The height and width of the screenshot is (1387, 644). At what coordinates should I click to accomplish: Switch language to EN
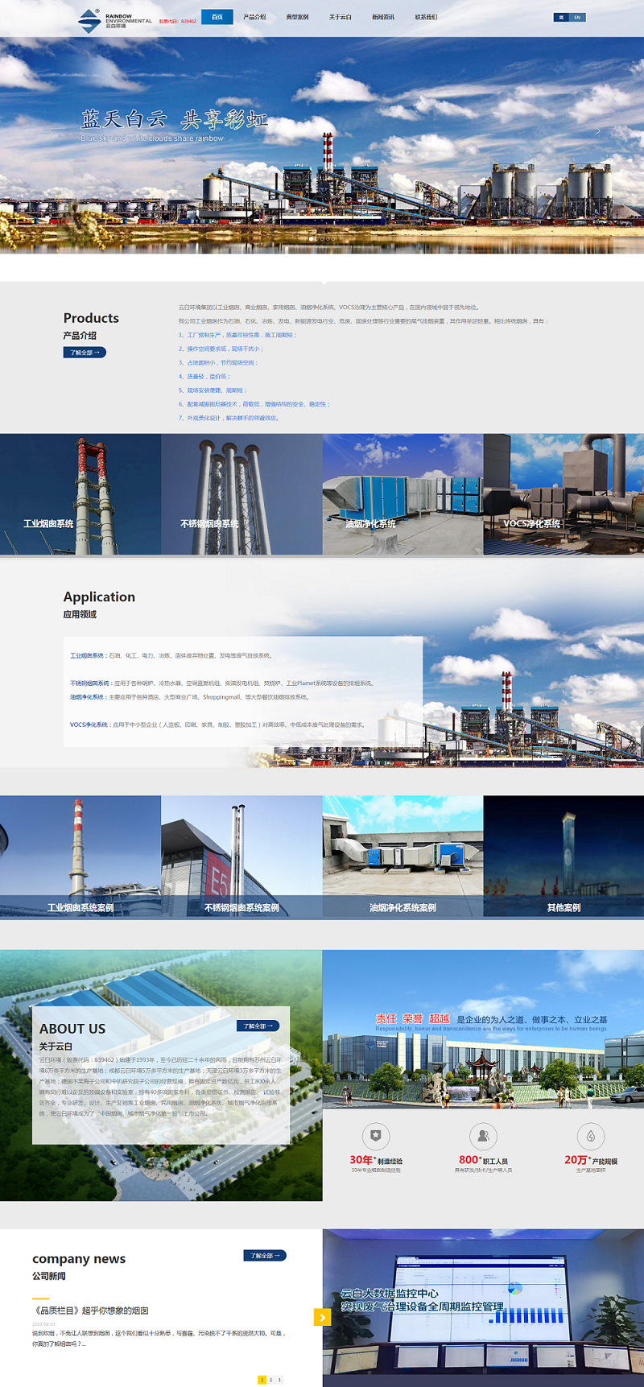click(577, 17)
